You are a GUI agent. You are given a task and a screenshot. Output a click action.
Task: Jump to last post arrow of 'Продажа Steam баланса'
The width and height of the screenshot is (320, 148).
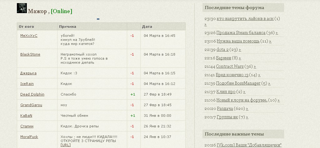[277, 33]
